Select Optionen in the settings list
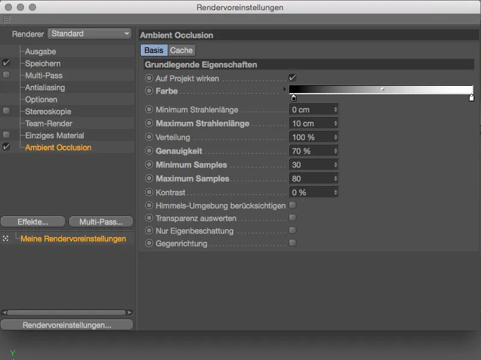The image size is (481, 360). pos(41,100)
